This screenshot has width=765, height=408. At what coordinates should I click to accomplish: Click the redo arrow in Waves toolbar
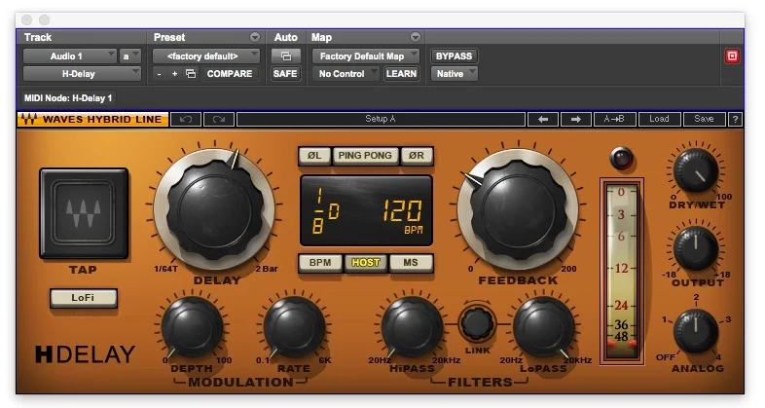pyautogui.click(x=219, y=119)
